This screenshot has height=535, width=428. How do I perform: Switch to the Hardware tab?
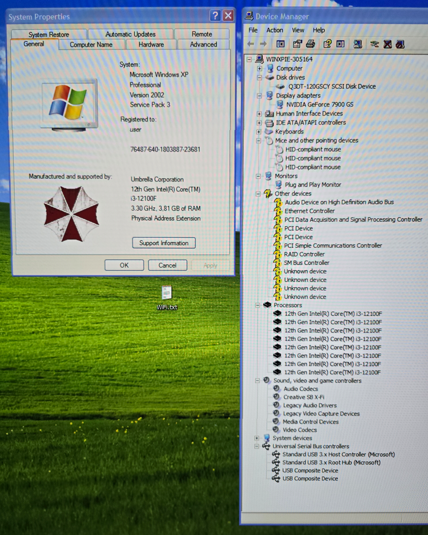click(151, 45)
